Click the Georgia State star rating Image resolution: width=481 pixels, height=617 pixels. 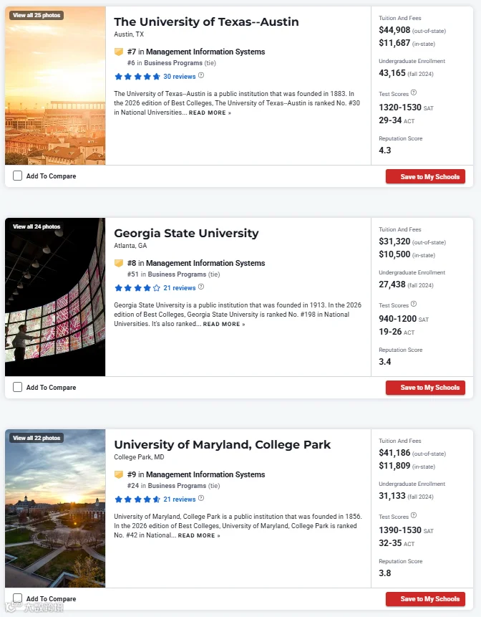tap(137, 287)
